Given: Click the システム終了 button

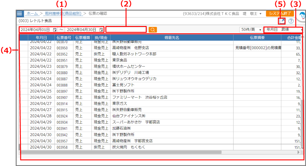Looking at the screenshot, I should (280, 14).
